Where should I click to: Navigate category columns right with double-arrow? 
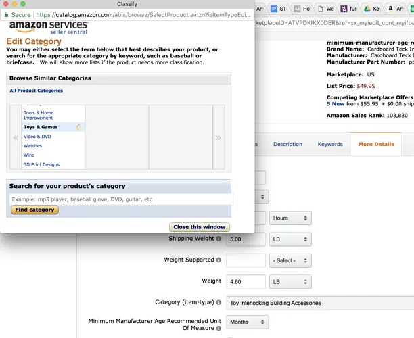(x=218, y=137)
